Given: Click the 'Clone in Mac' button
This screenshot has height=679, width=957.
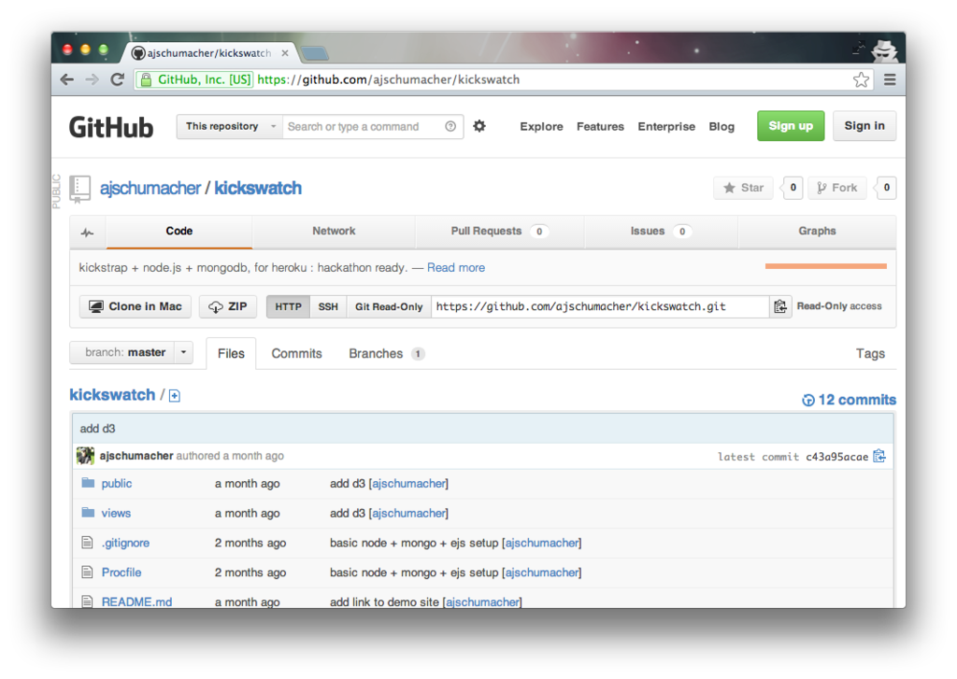Looking at the screenshot, I should [x=136, y=307].
